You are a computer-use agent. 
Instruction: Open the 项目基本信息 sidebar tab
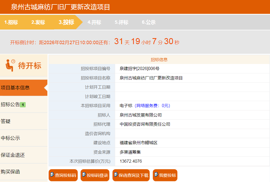(x=15, y=88)
